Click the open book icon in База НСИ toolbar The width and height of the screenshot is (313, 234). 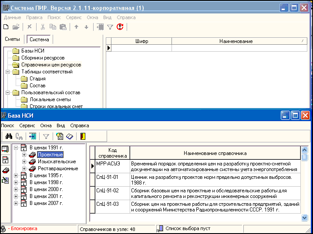click(69, 136)
